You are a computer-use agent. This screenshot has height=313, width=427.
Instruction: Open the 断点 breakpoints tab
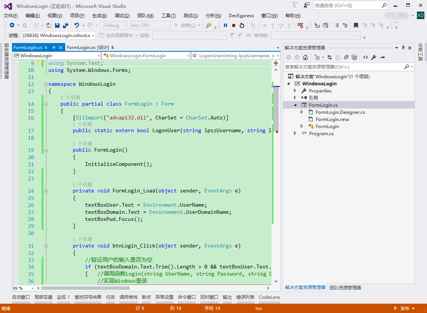pyautogui.click(x=146, y=297)
